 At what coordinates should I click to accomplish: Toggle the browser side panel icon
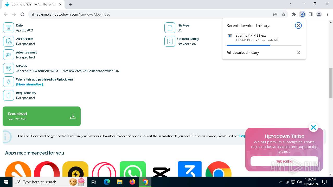[311, 14]
